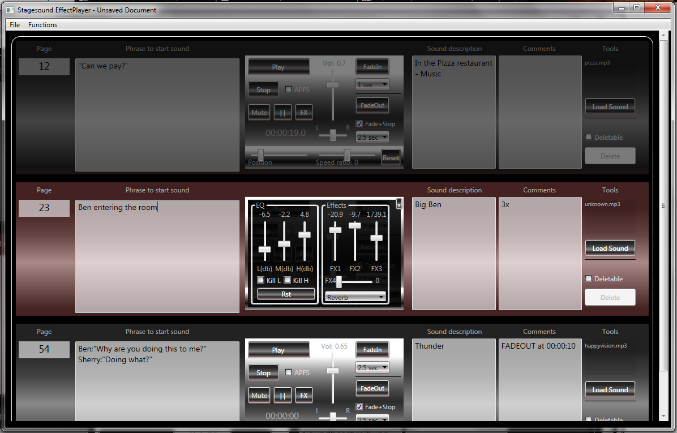Click the "Can we pay?" phrase field

click(157, 115)
